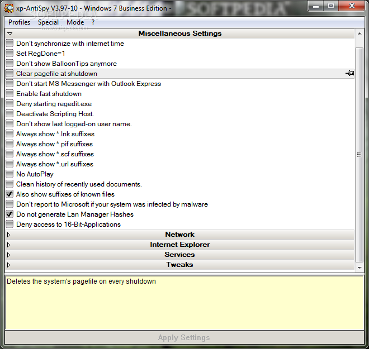Click the scrollbar up arrow
This screenshot has width=369, height=349.
click(x=359, y=34)
